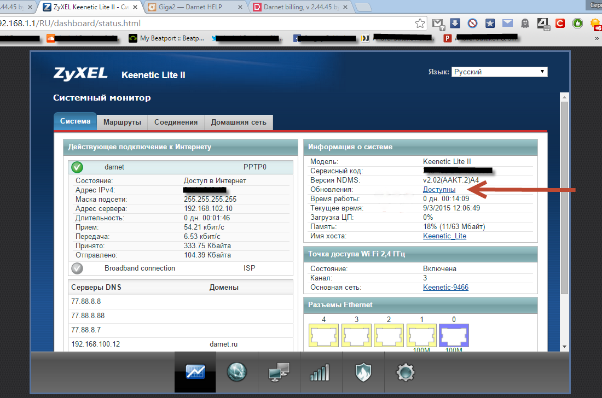Open the System settings gear icon

[x=406, y=372]
